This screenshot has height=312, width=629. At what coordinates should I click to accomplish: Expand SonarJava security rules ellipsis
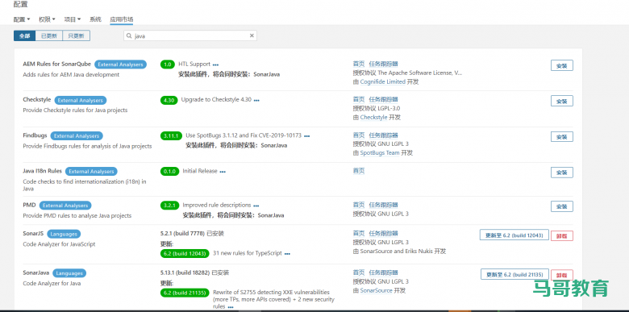click(x=231, y=307)
